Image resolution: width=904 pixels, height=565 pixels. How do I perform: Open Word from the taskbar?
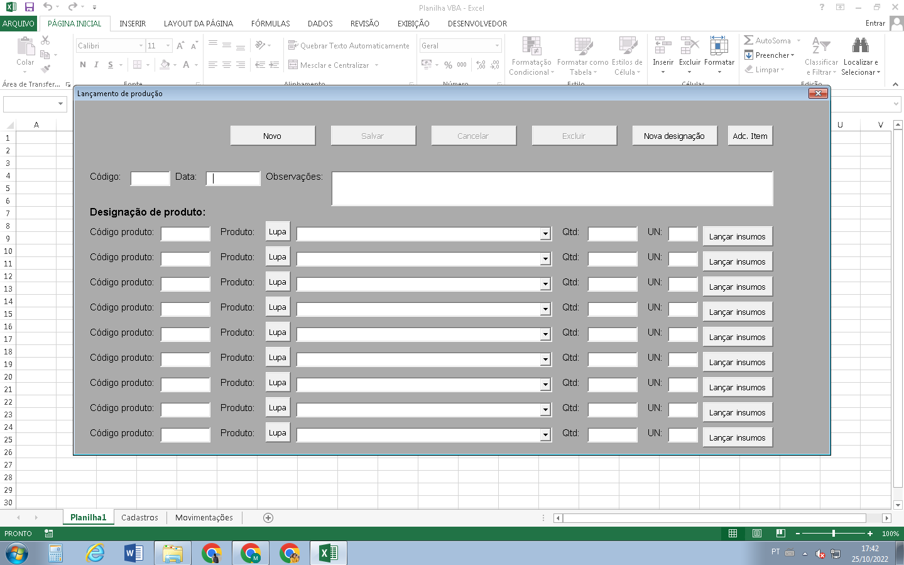133,553
